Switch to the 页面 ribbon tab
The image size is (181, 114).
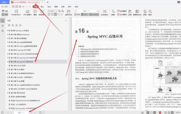click(x=63, y=7)
